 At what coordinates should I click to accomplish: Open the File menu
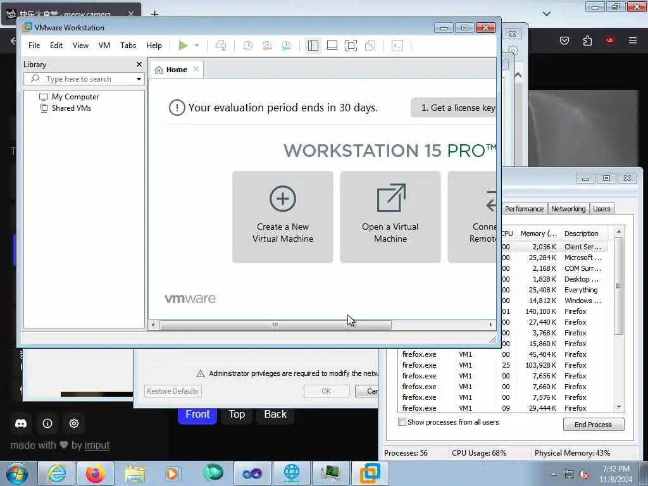(x=34, y=46)
